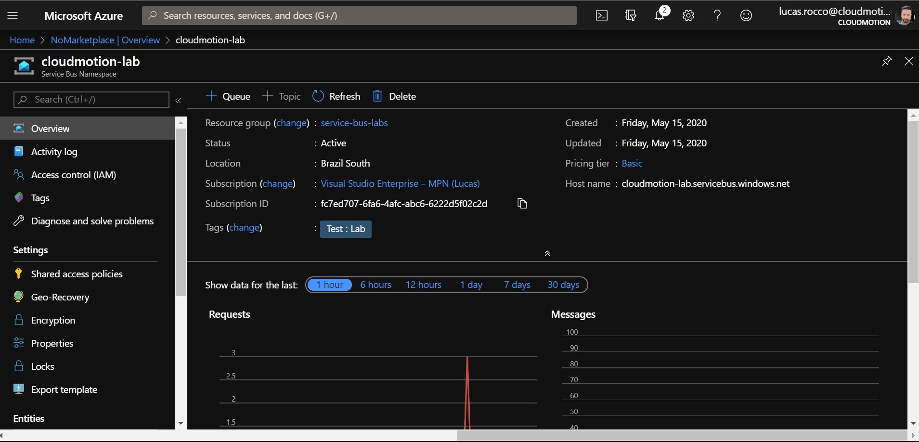Click the Activity log icon
Screen dimensions: 919x442
19,151
